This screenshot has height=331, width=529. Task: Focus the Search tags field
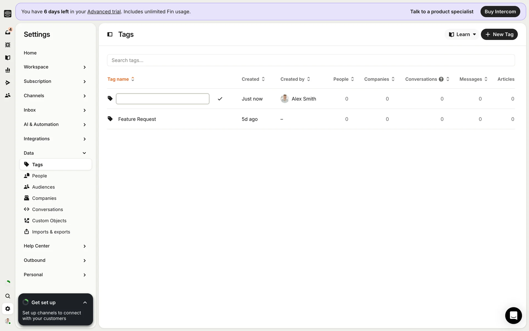click(311, 60)
